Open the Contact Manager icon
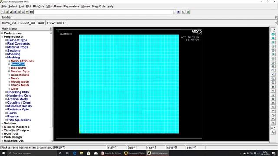278x156 pixels. (188, 12)
